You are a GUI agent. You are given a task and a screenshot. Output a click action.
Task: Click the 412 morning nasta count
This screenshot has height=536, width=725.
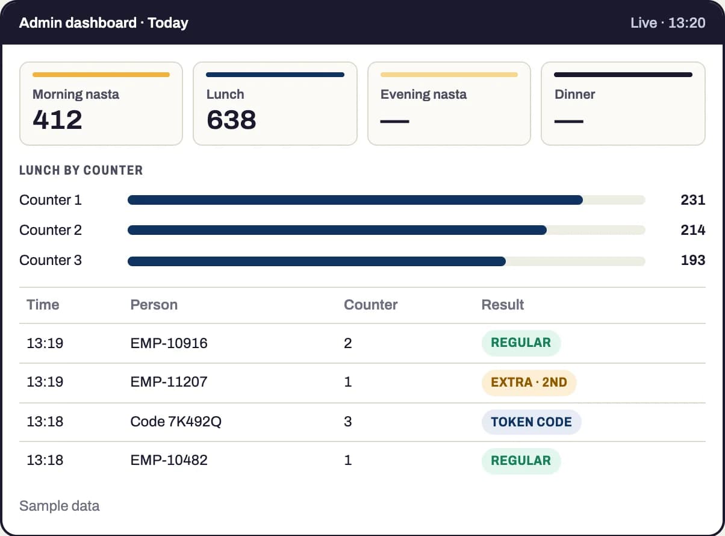(57, 119)
